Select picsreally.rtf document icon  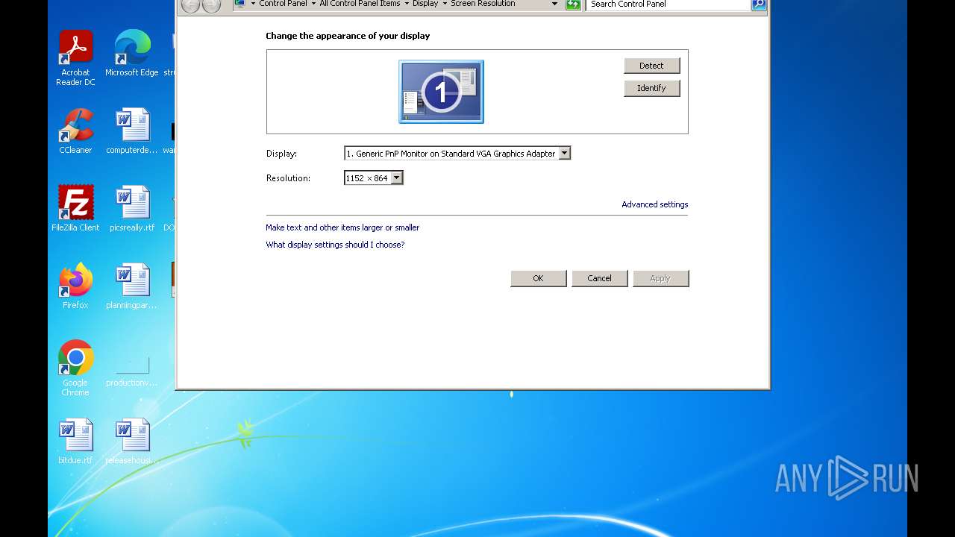coord(132,209)
